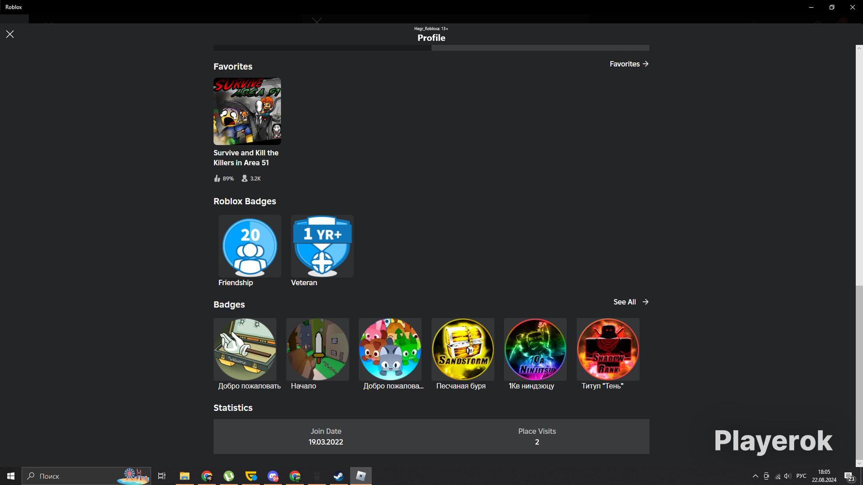Open the clock and calendar showing 18:05
Viewport: 863px width, 485px height.
click(824, 476)
